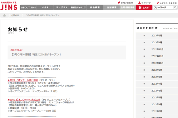Open the 商品検索 menu item
This screenshot has height=118, width=178.
[x=95, y=7]
